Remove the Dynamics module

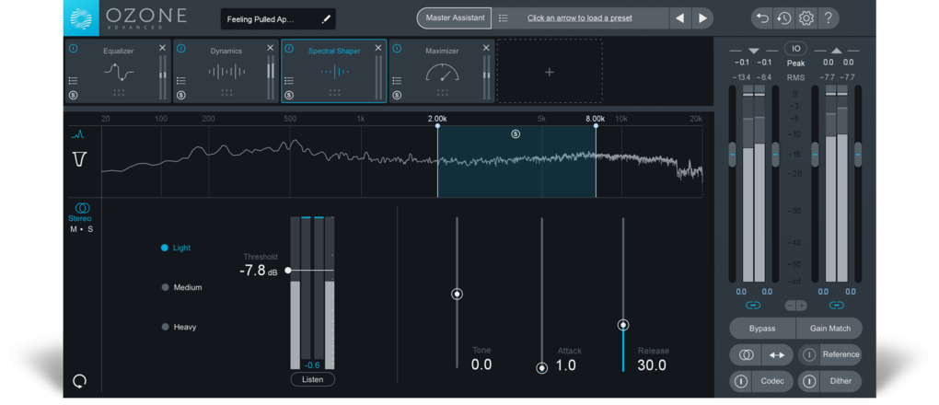click(x=270, y=48)
